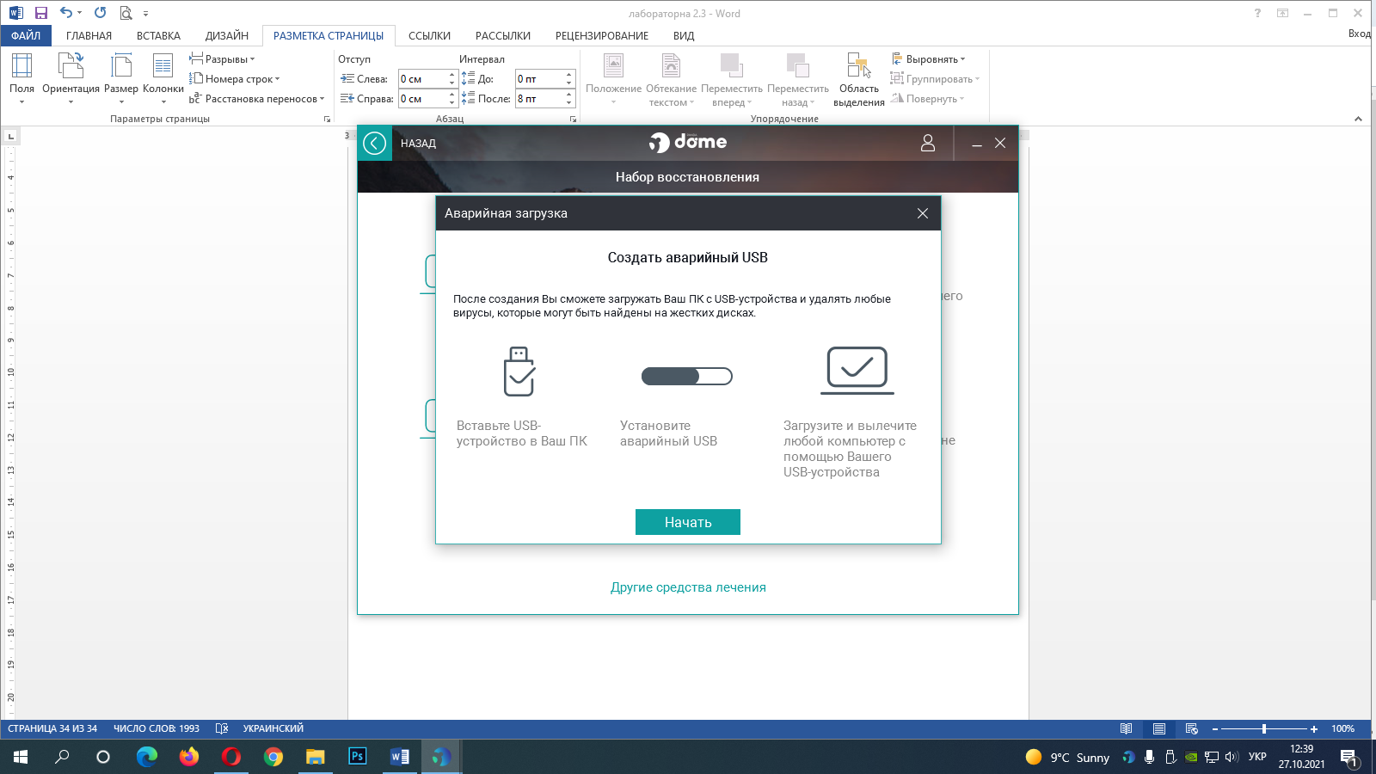Expand Параметры страницы dialog launcher

(327, 119)
